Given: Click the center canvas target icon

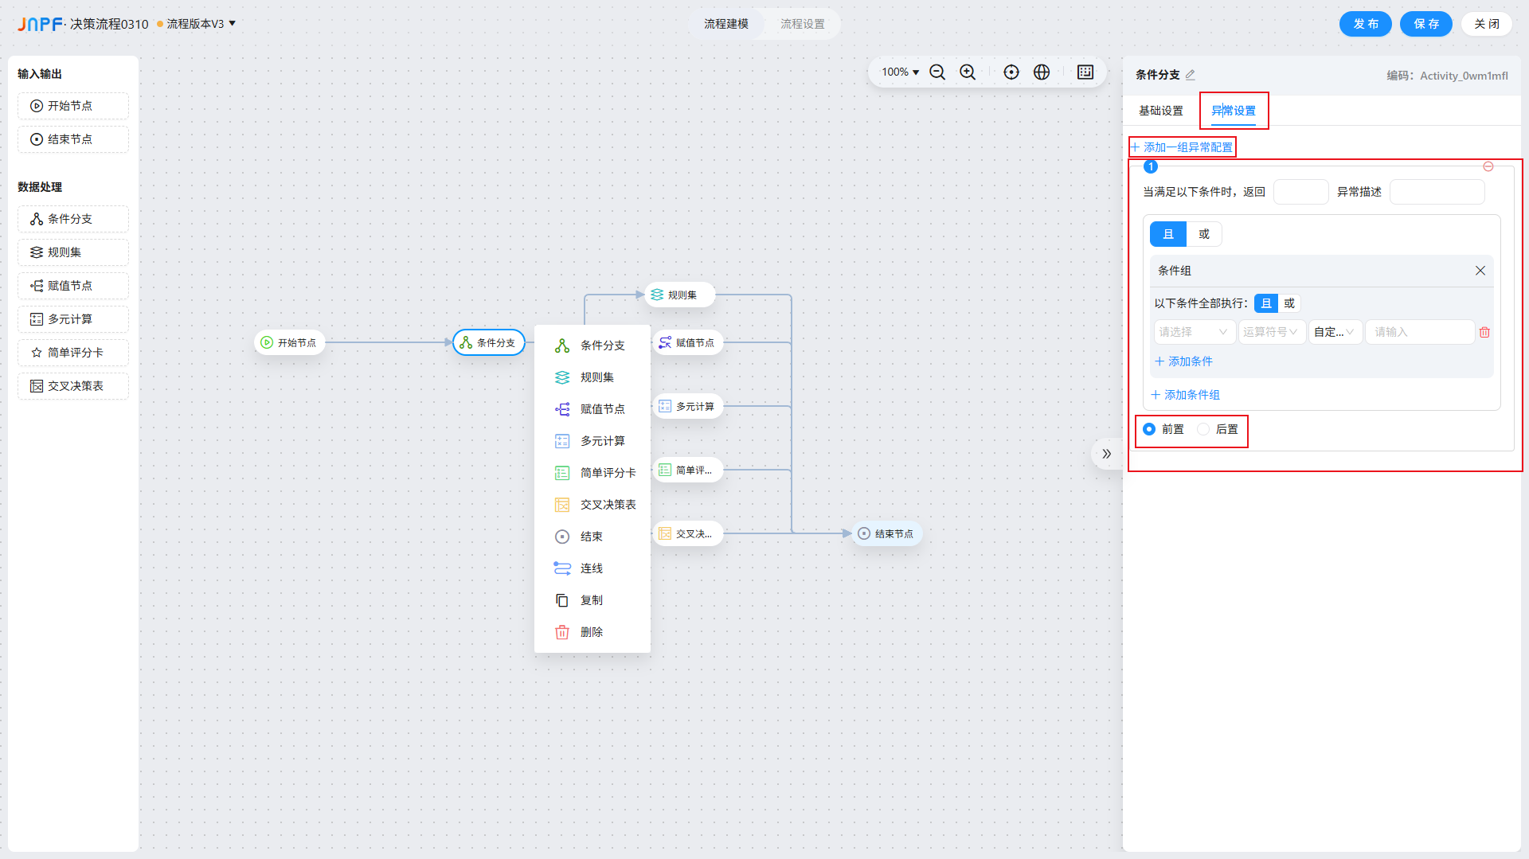Looking at the screenshot, I should tap(1011, 72).
